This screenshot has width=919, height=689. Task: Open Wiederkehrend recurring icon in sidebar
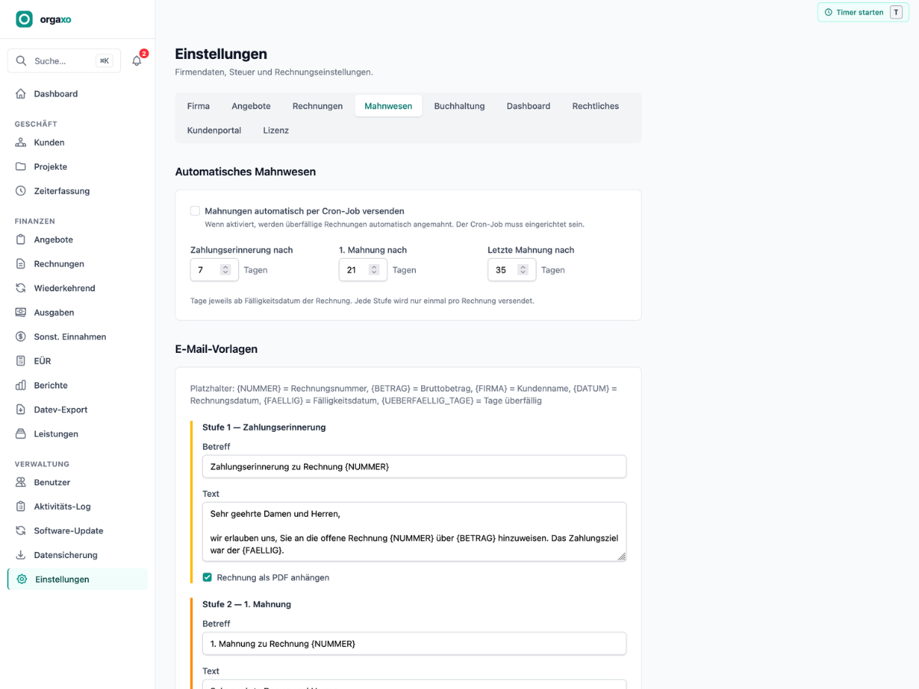pos(21,288)
